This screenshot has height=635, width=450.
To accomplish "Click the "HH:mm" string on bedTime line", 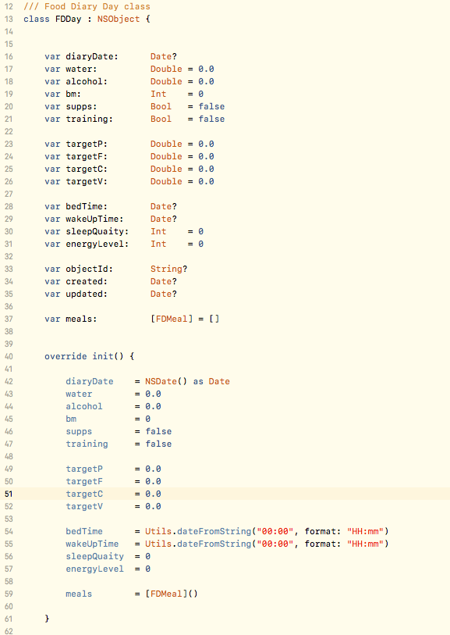I will pos(365,531).
